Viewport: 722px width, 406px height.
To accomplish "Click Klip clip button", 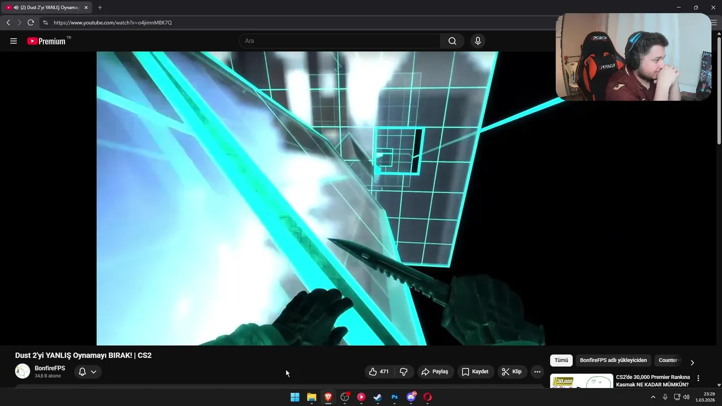I will click(x=512, y=372).
